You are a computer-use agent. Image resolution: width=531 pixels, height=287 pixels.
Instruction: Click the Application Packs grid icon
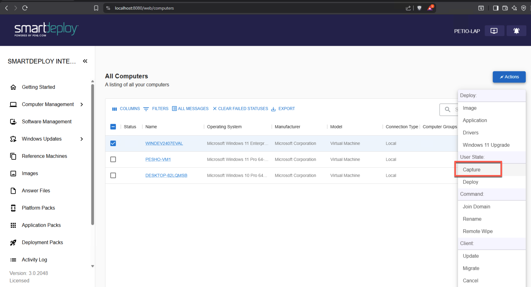click(13, 225)
